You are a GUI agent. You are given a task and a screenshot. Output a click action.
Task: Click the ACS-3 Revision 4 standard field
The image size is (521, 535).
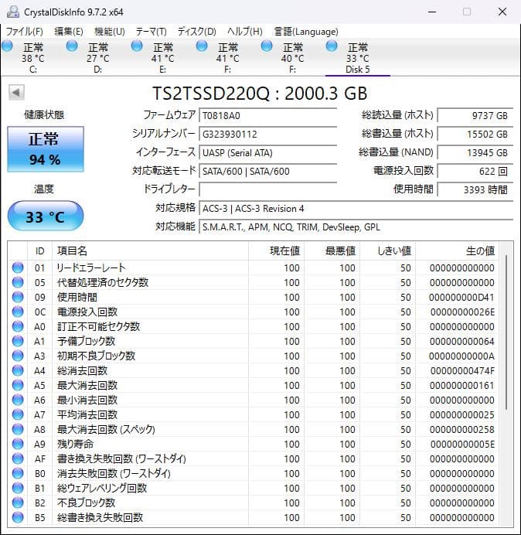coord(356,208)
